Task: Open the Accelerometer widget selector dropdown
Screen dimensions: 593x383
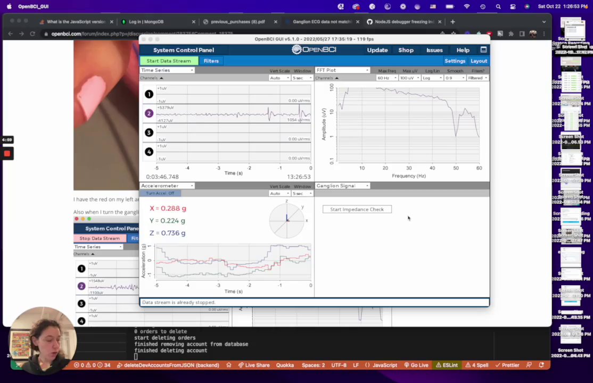Action: pos(167,186)
